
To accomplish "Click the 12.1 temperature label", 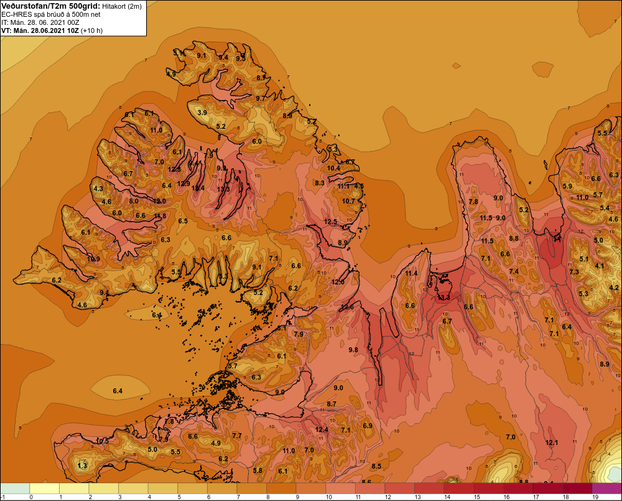I will click(x=551, y=442).
